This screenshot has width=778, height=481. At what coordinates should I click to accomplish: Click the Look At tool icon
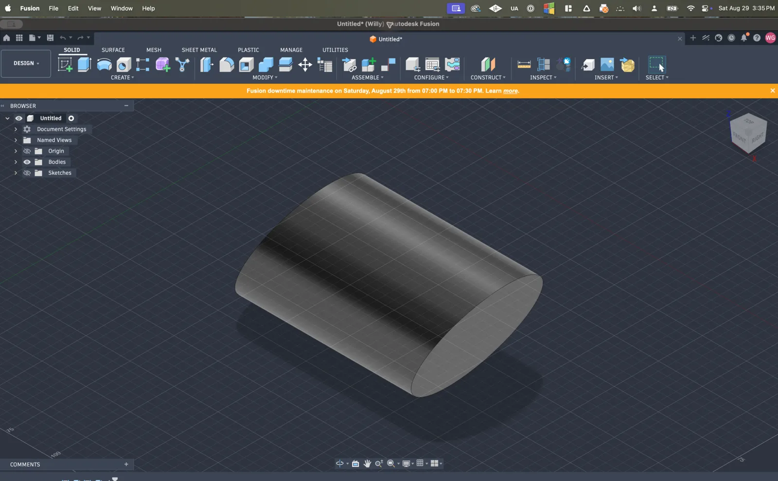pyautogui.click(x=355, y=464)
